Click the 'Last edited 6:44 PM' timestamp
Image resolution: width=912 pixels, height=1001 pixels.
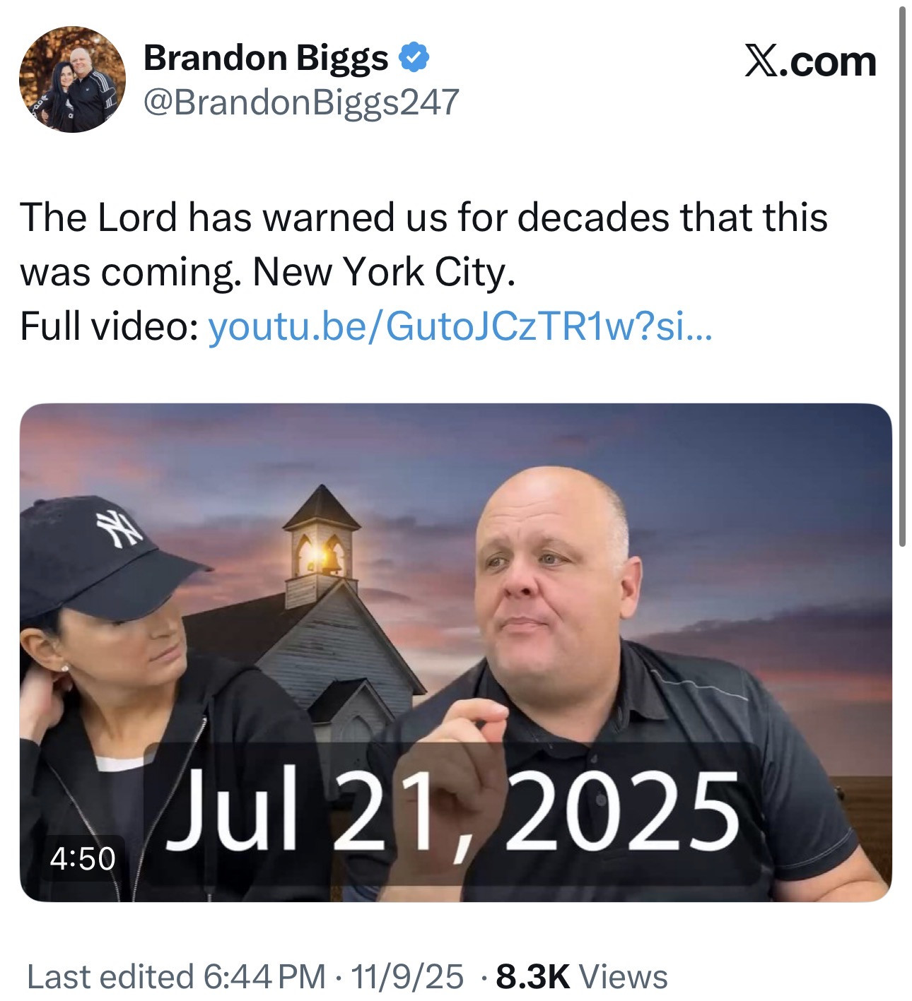pos(176,977)
